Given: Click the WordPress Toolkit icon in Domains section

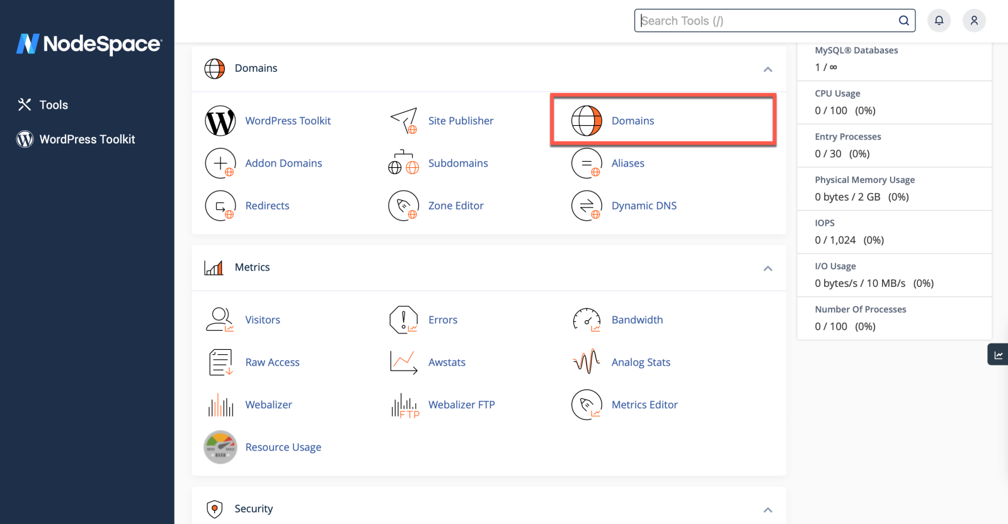Looking at the screenshot, I should point(220,121).
